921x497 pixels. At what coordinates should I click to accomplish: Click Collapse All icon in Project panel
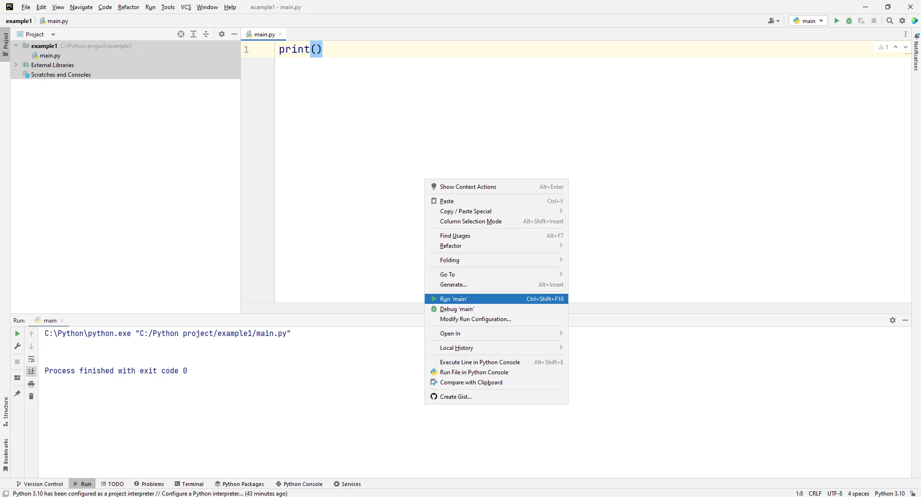tap(206, 34)
